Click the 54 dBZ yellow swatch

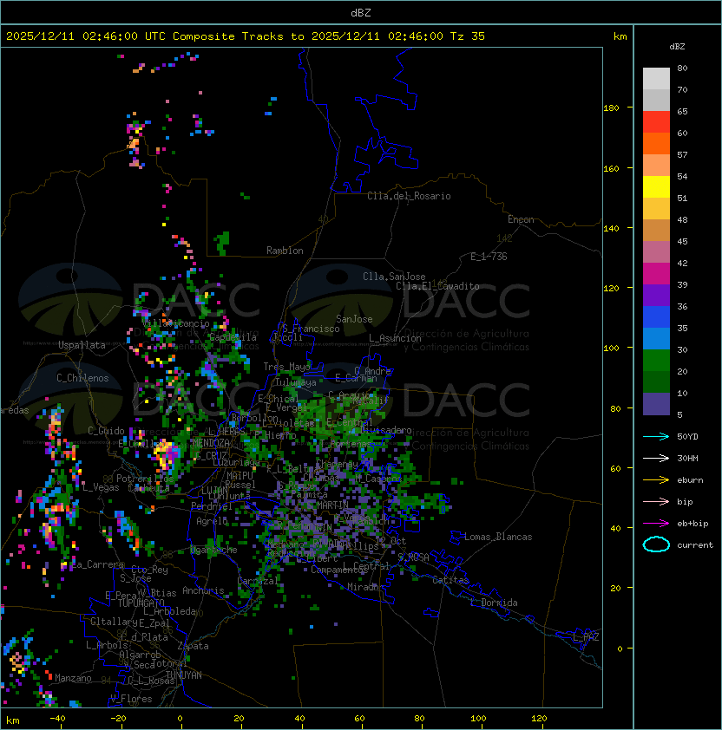tap(656, 186)
